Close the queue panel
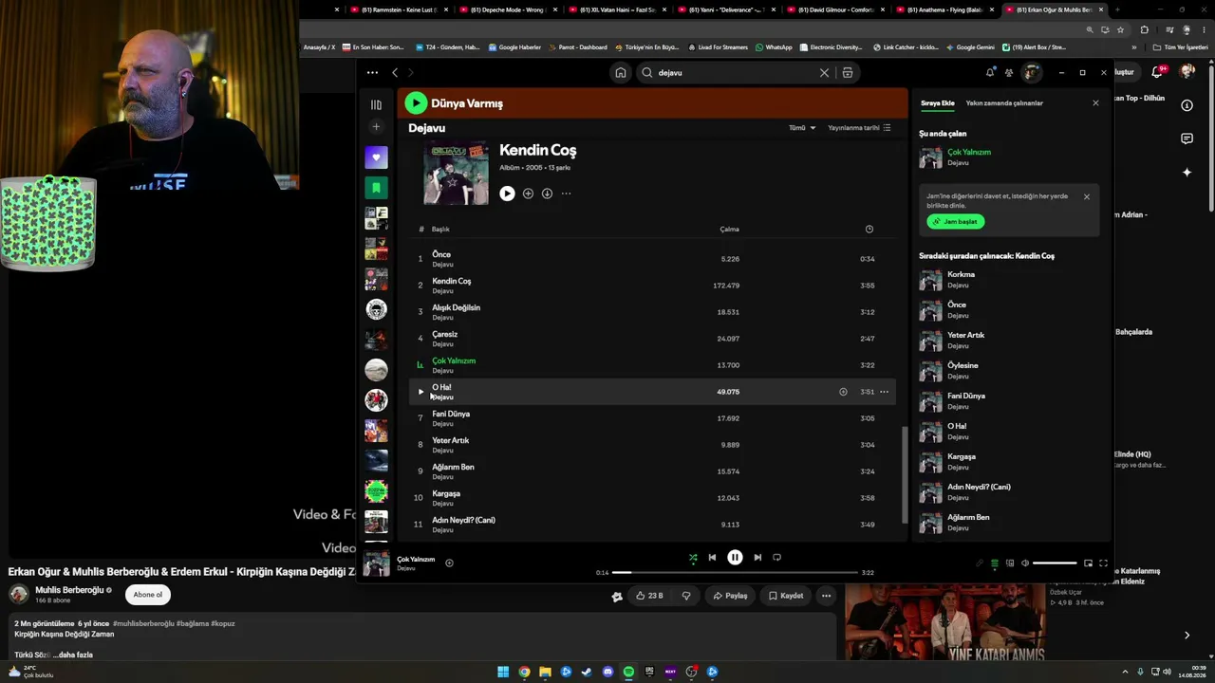 click(1095, 103)
